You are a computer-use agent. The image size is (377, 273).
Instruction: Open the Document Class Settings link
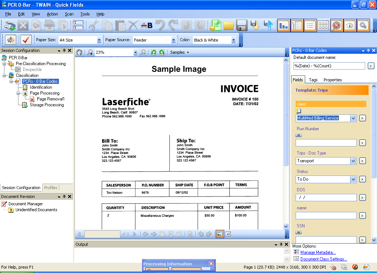[x=324, y=259]
